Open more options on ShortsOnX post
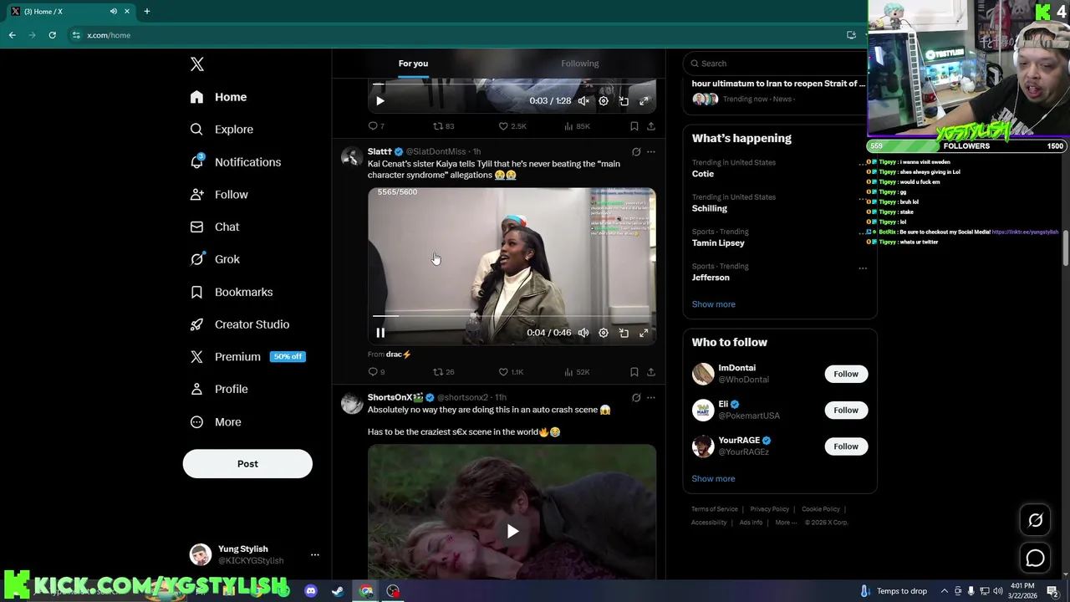Screen dimensions: 1070x602 651,398
